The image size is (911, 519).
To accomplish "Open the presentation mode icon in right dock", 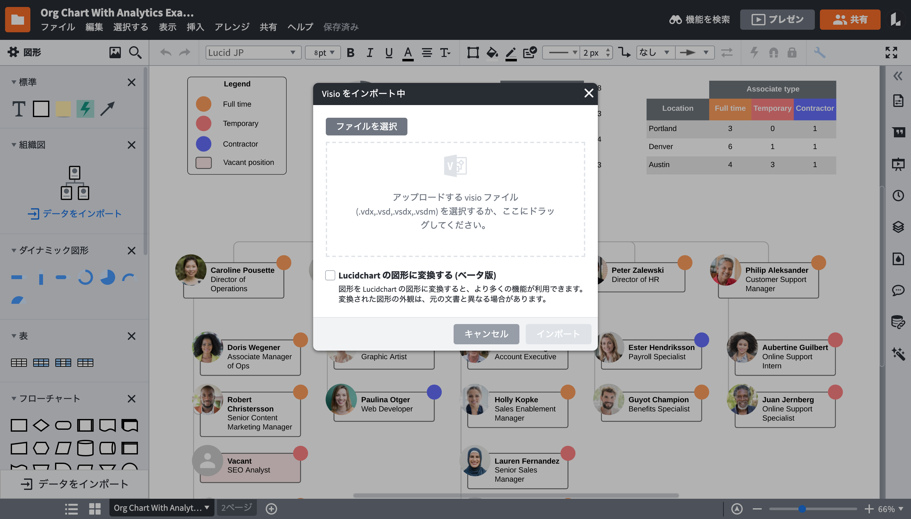I will click(898, 164).
